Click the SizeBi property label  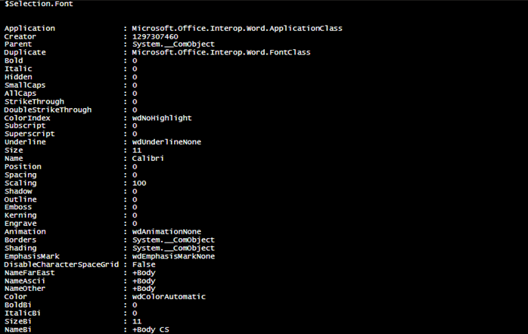pyautogui.click(x=18, y=322)
